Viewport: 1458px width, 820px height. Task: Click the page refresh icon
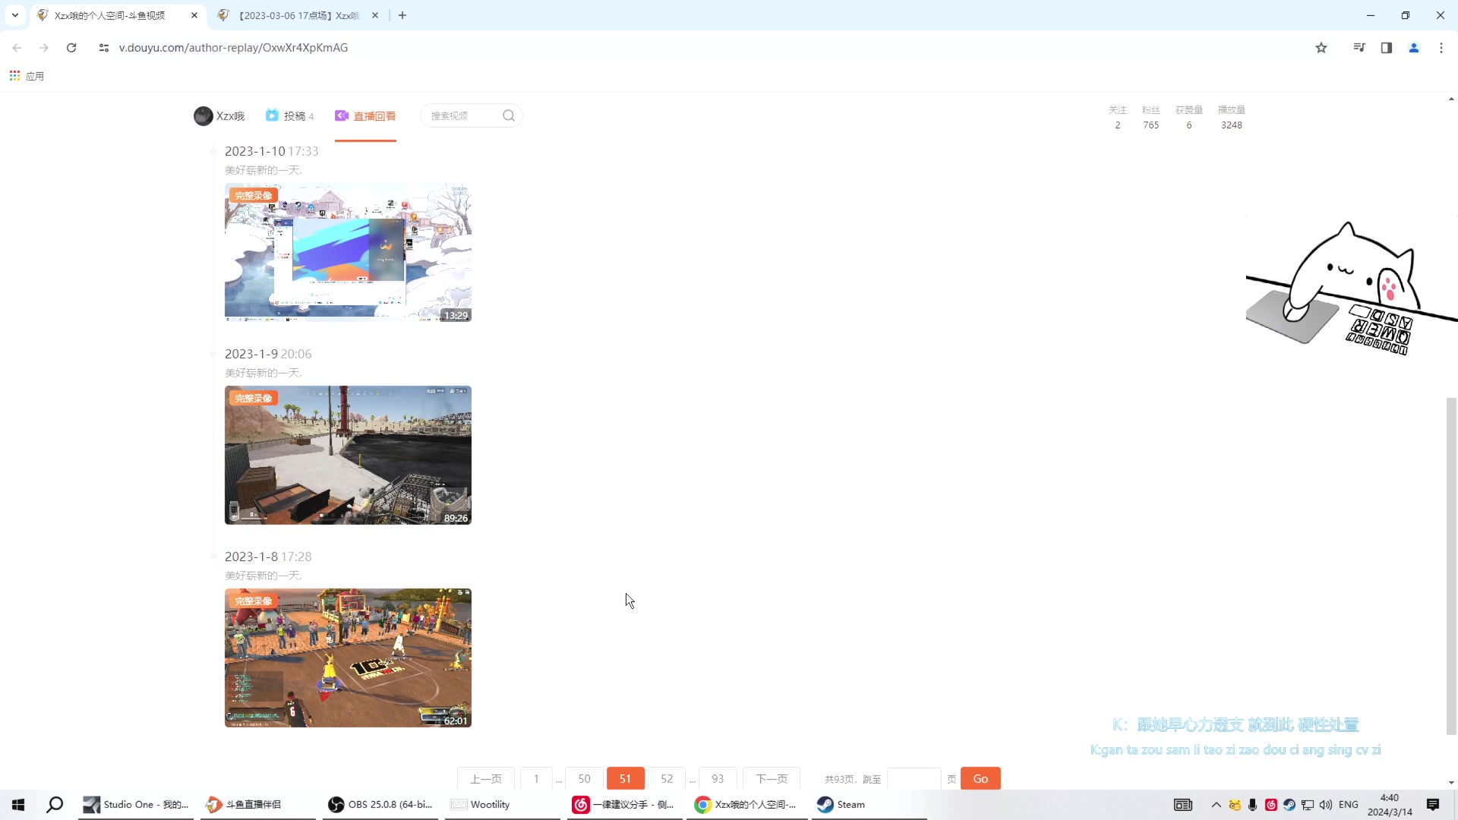point(71,47)
